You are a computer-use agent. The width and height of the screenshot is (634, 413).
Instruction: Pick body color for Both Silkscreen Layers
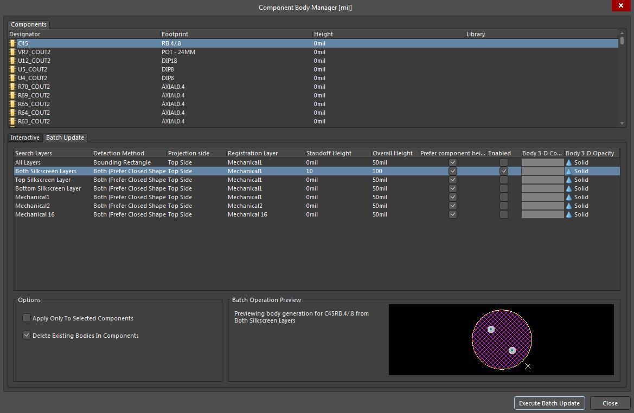[543, 171]
